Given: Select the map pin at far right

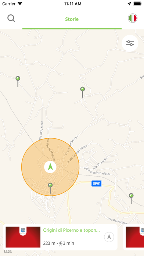Looking at the screenshot, I should point(131,199).
